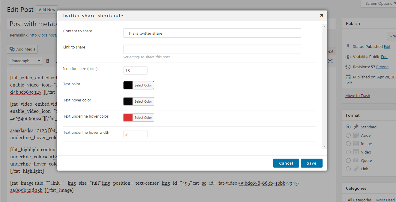Cancel the shortcode dialog
396x202 pixels.
[x=286, y=163]
